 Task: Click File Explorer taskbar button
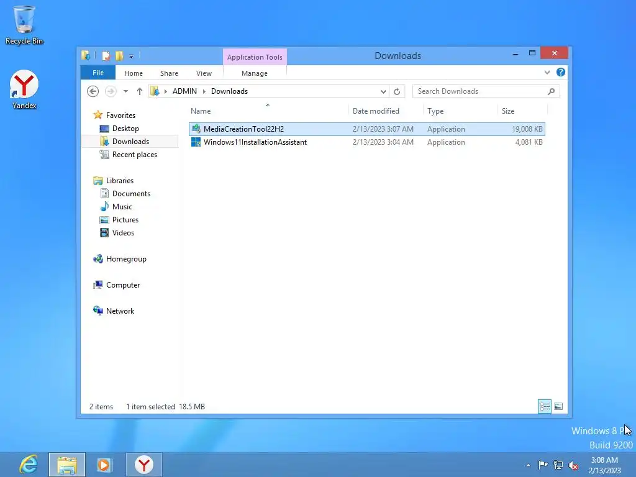[x=67, y=465]
